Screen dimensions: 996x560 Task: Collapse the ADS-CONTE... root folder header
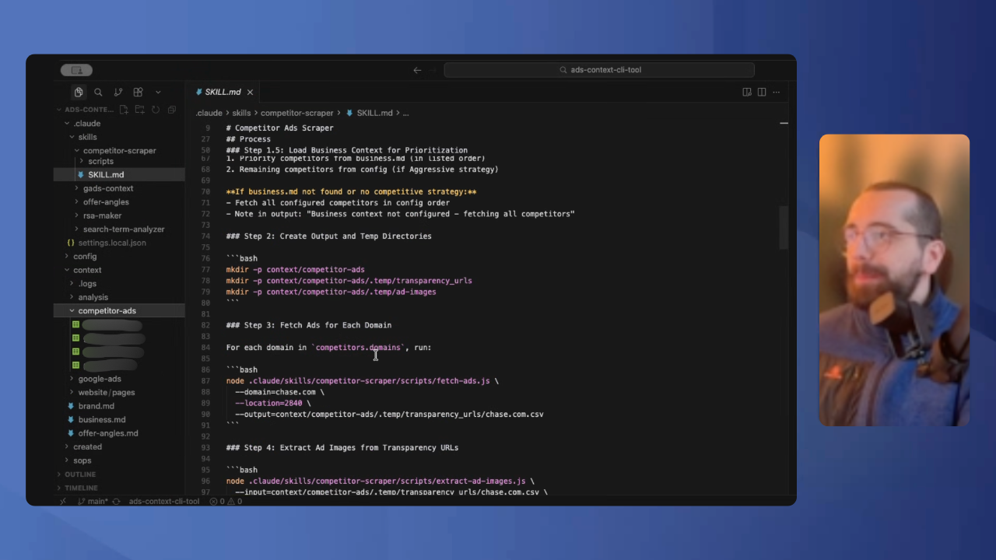(89, 110)
